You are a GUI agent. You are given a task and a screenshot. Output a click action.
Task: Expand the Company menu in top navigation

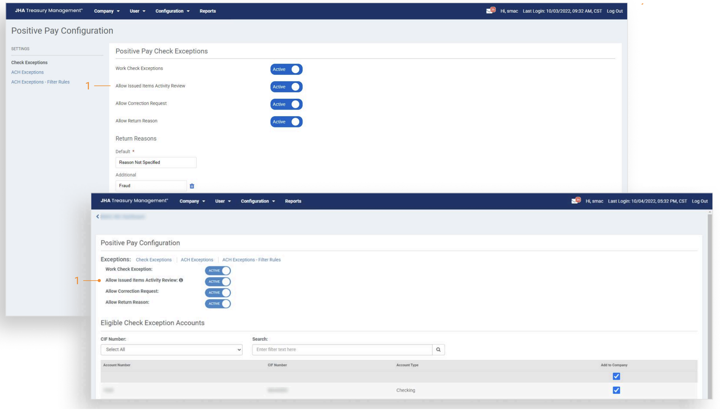click(x=107, y=11)
